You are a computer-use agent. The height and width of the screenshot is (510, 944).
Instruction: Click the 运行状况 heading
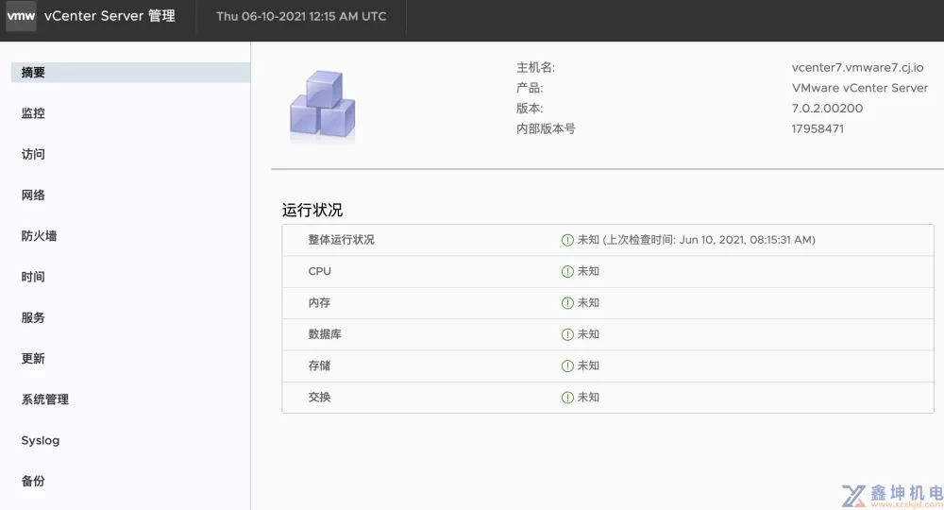point(312,211)
